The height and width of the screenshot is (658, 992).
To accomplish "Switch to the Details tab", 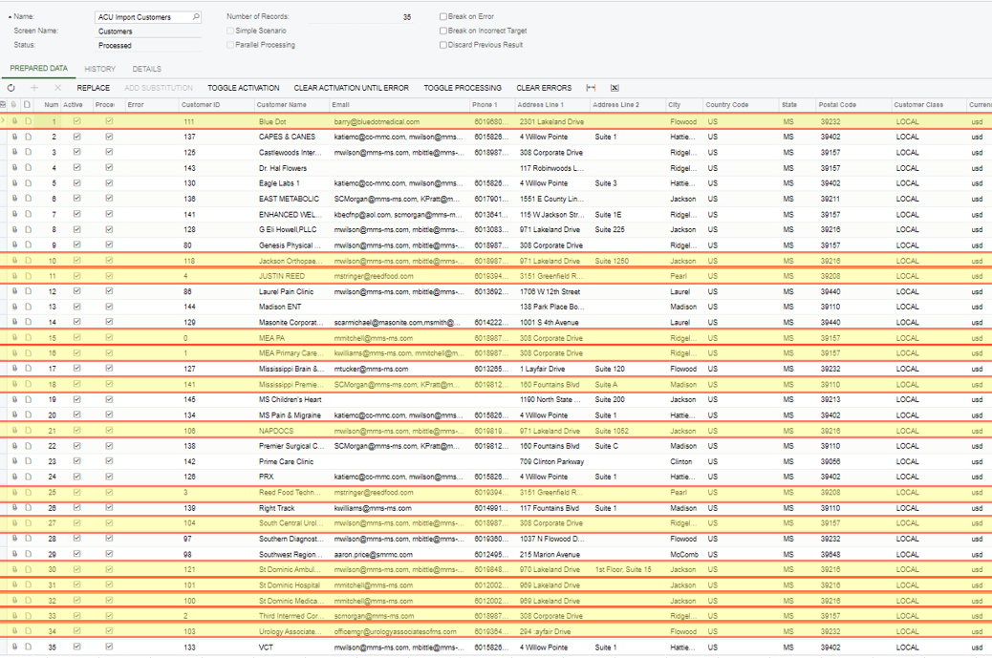I will tap(147, 69).
